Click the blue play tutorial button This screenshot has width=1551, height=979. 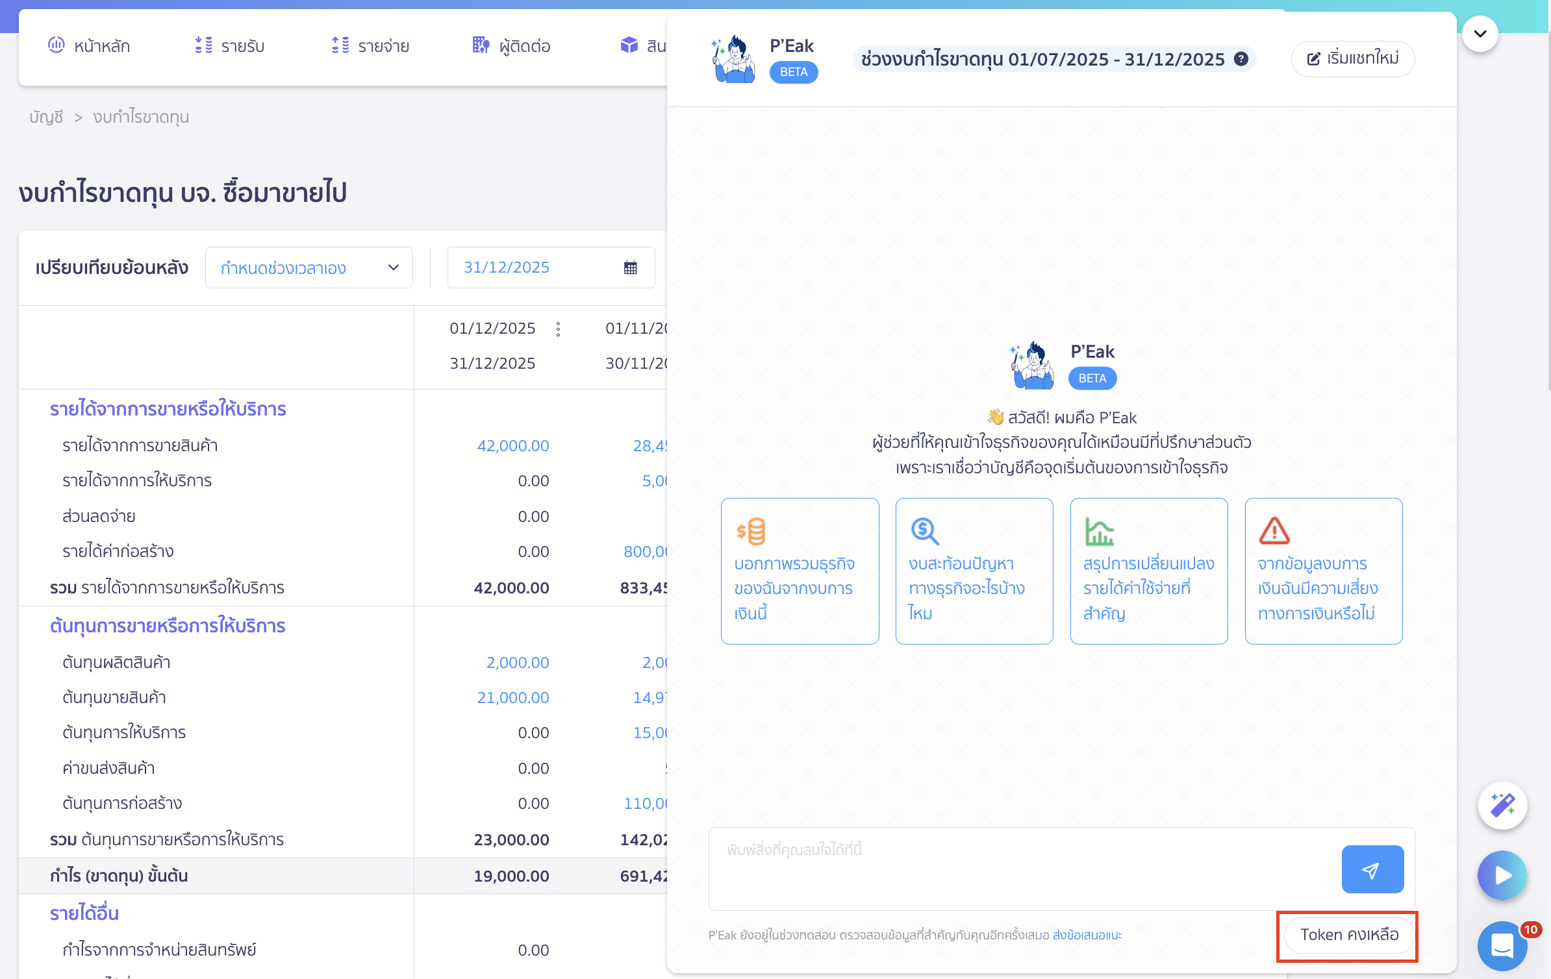tap(1502, 875)
